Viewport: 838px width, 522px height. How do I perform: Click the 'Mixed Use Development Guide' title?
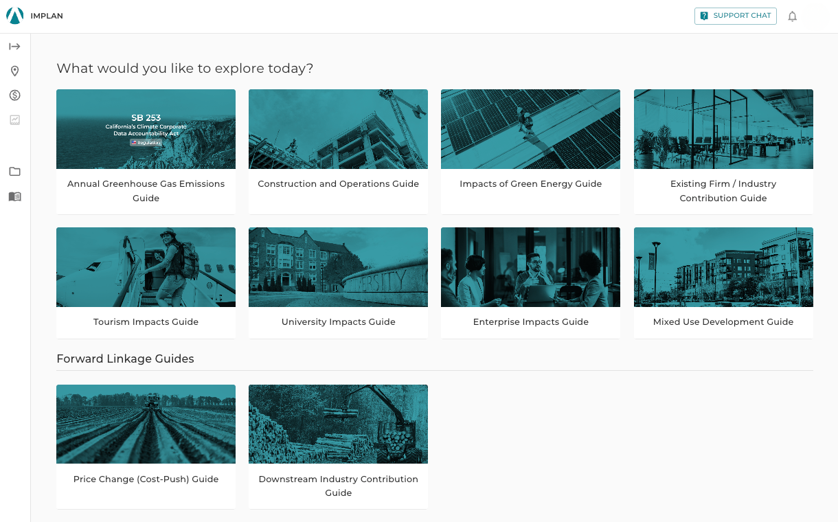tap(723, 322)
